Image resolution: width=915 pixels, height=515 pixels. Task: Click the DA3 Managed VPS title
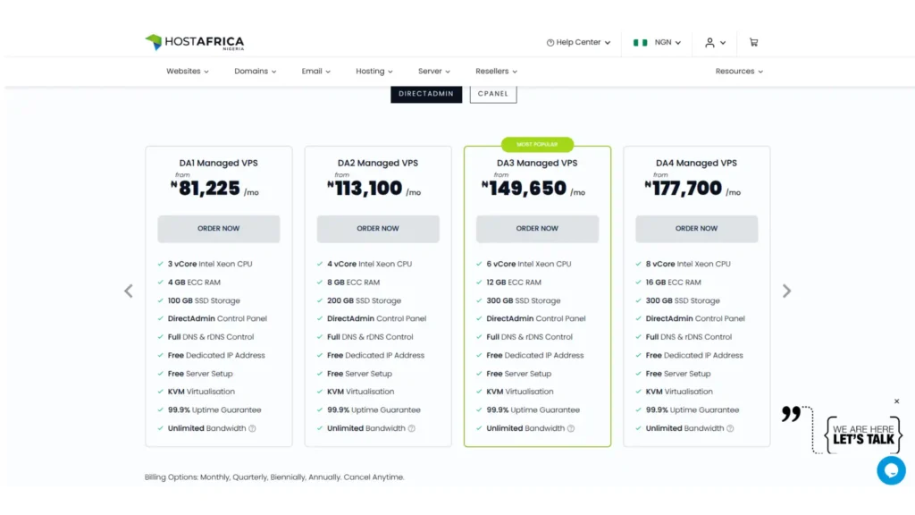(537, 163)
